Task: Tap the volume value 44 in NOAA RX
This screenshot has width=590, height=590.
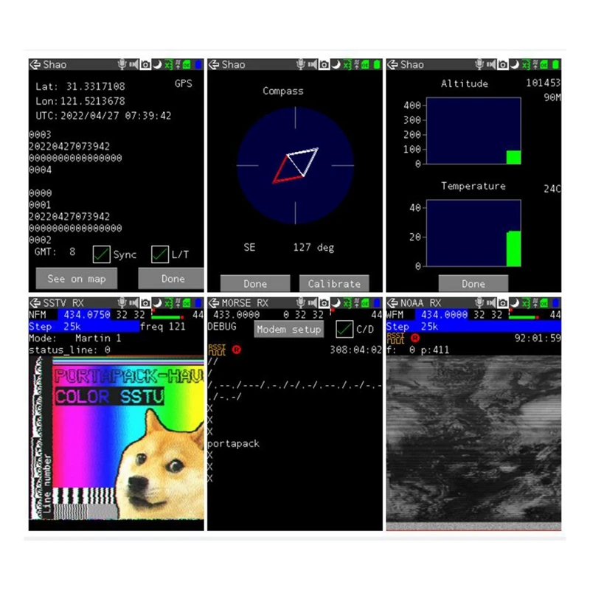Action: click(555, 315)
